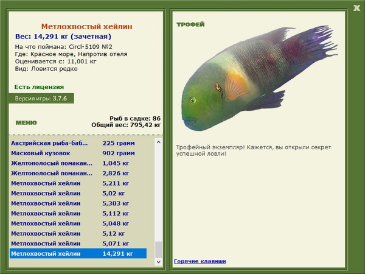The image size is (365, 274).
Task: Open the Горячие клавиши link
Action: coord(200,261)
